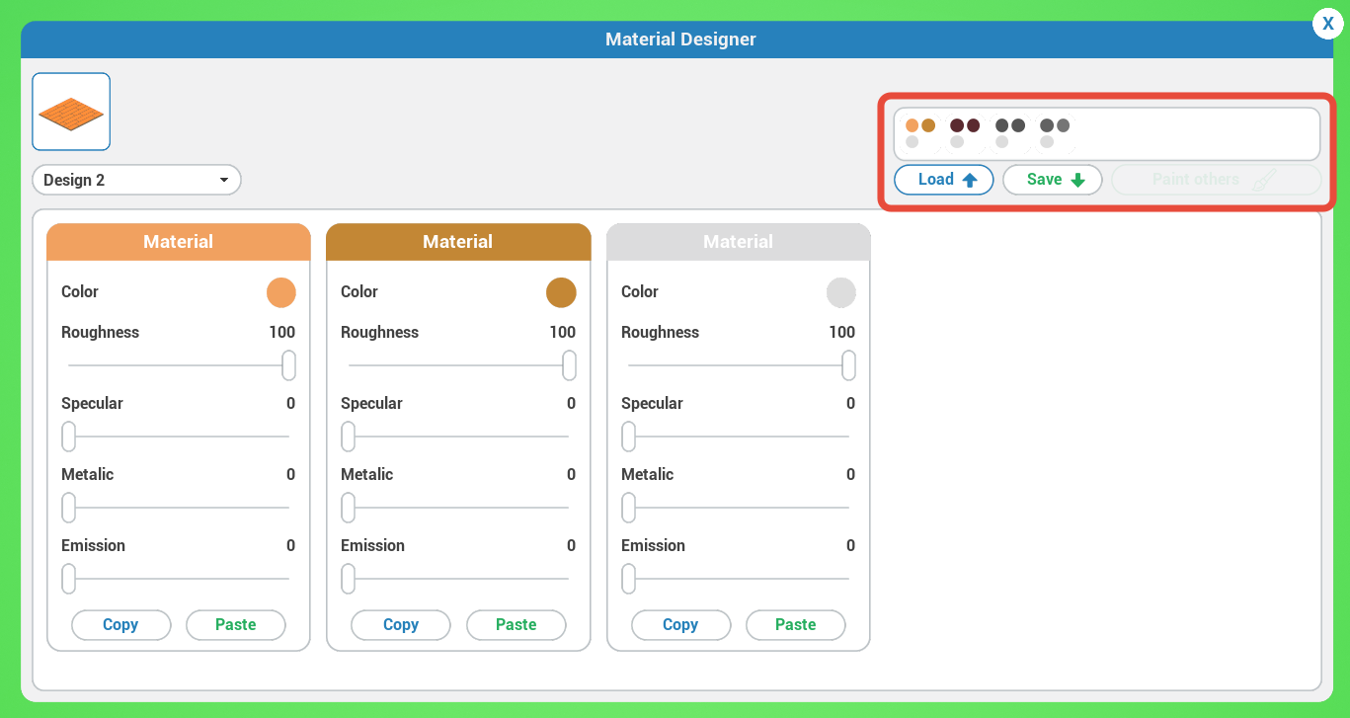The image size is (1350, 718).
Task: Select the brown Material header tab
Action: click(458, 242)
